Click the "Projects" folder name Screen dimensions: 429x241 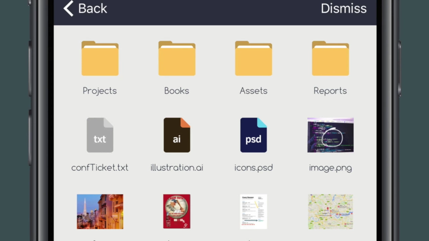(x=100, y=91)
